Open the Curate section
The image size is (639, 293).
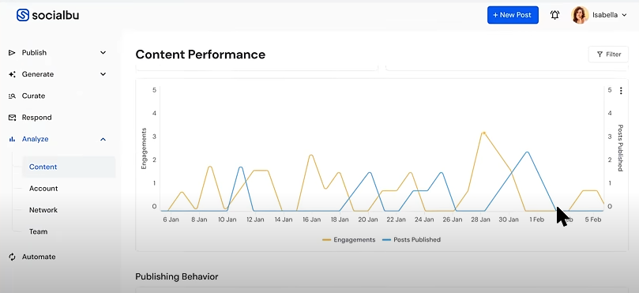click(x=33, y=96)
